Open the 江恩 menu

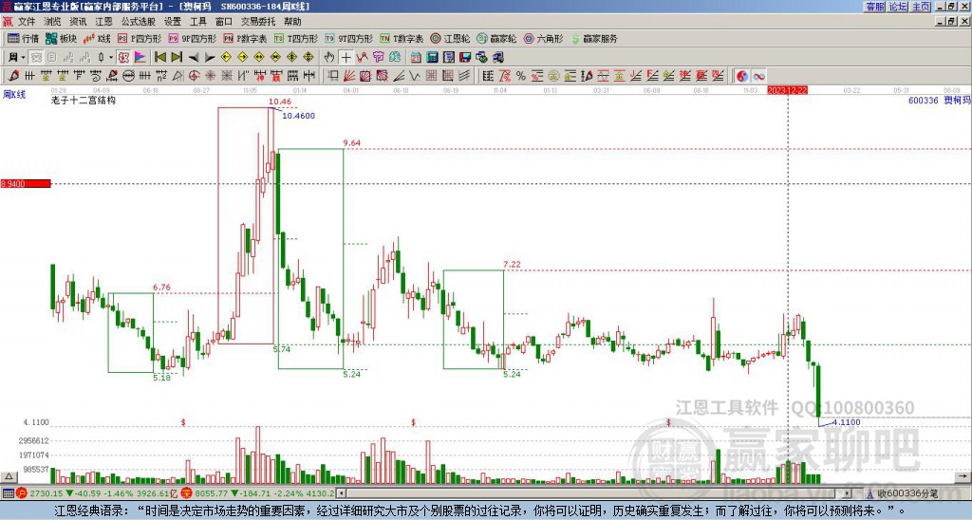(x=103, y=22)
